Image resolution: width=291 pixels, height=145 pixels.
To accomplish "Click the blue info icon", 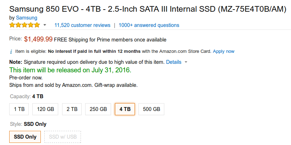I will [11, 51].
